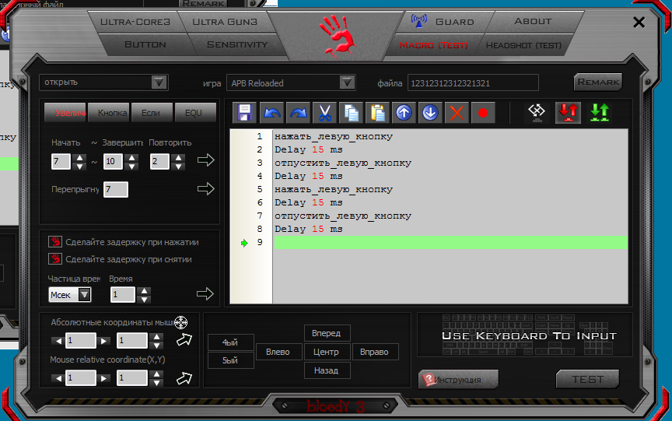Pick absolute coordinates with crosshair icon
The height and width of the screenshot is (421, 672).
(181, 322)
